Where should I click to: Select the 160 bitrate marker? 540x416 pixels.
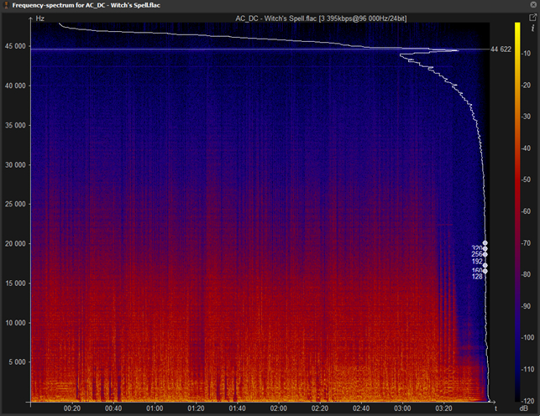tap(477, 271)
